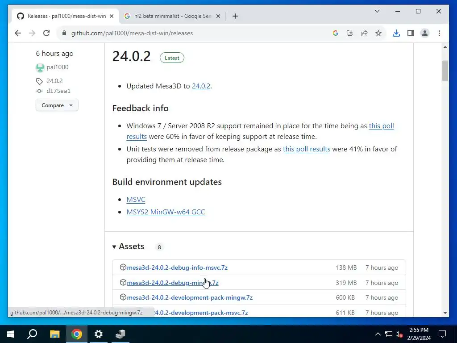
Task: Click package icon beside debug-info-msvc.7z
Action: point(123,267)
